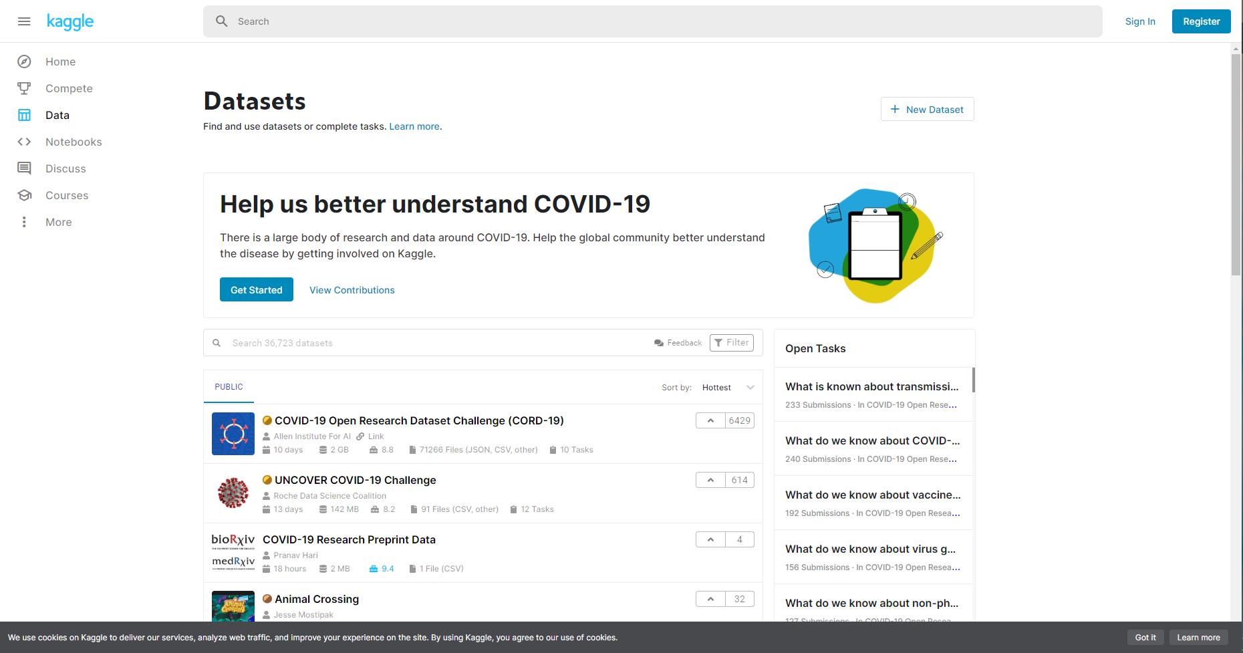Click the gold medal icon beside CORD-19 title
The width and height of the screenshot is (1243, 653).
pyautogui.click(x=267, y=420)
